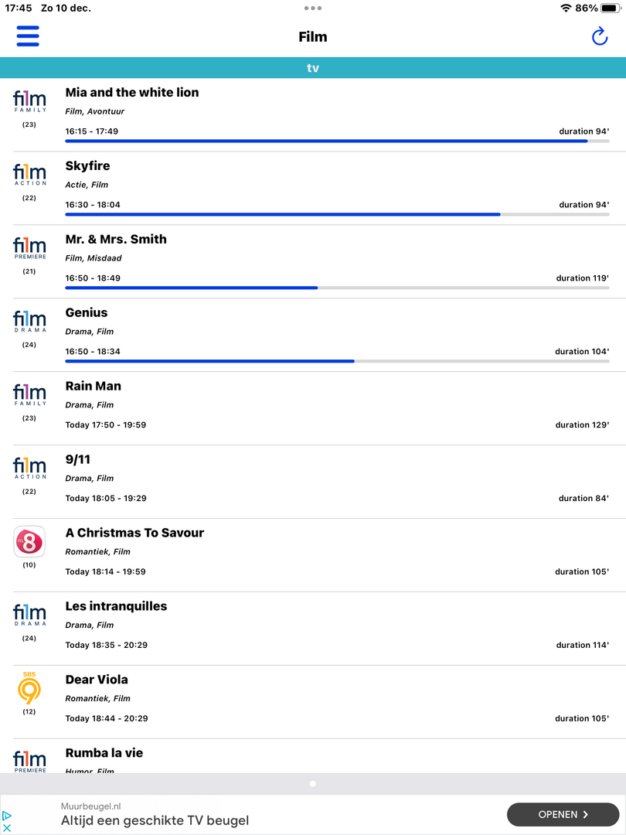The image size is (626, 835).
Task: Click the Genius progress bar
Action: tap(337, 361)
